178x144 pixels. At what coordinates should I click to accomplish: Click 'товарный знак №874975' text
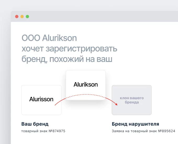[x=43, y=131]
